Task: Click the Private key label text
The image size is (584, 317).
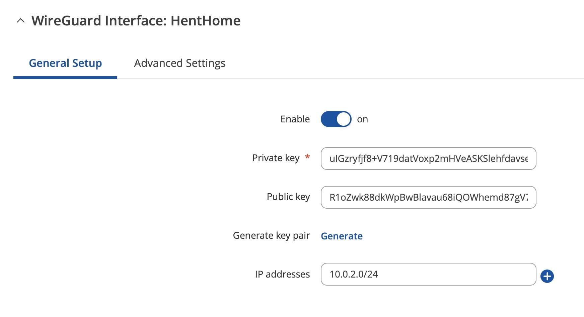Action: point(276,158)
